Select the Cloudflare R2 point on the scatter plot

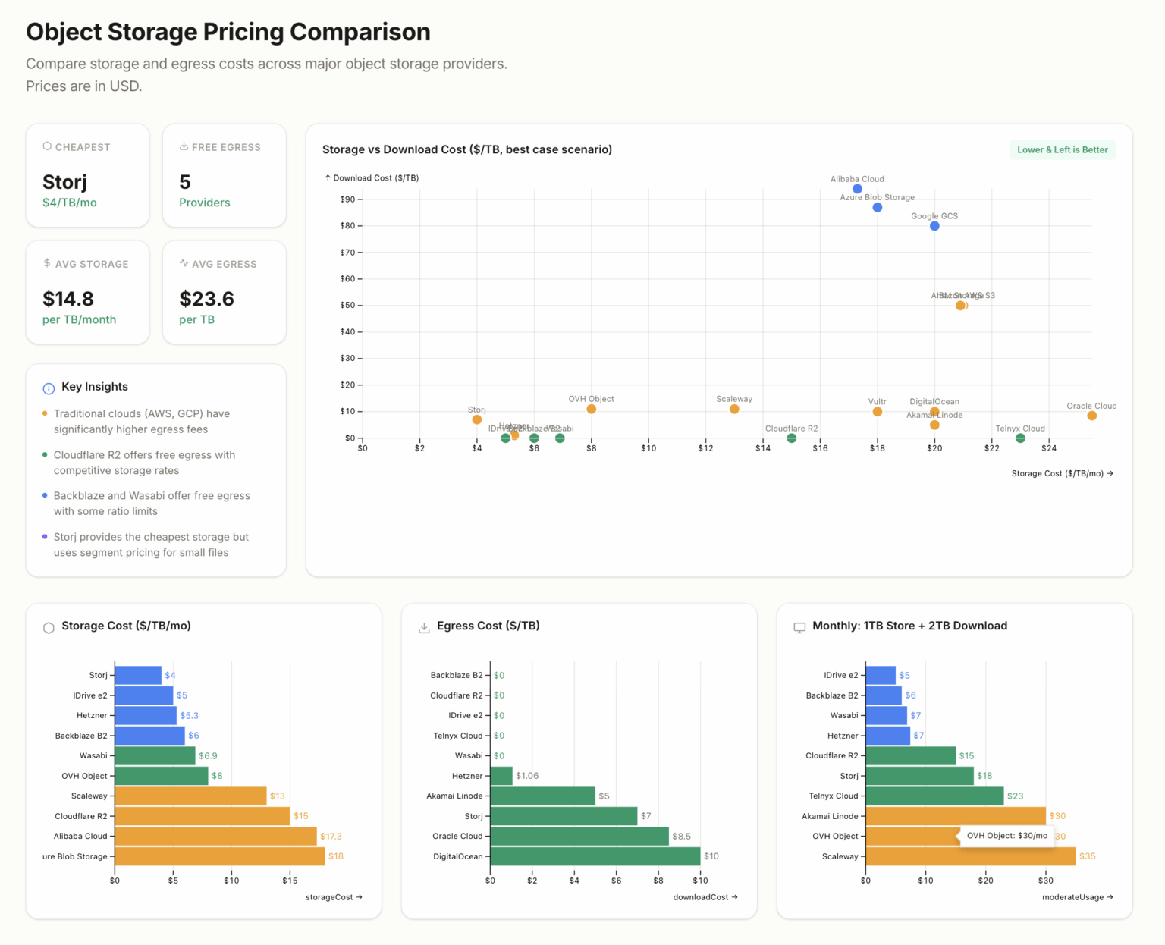tap(791, 438)
